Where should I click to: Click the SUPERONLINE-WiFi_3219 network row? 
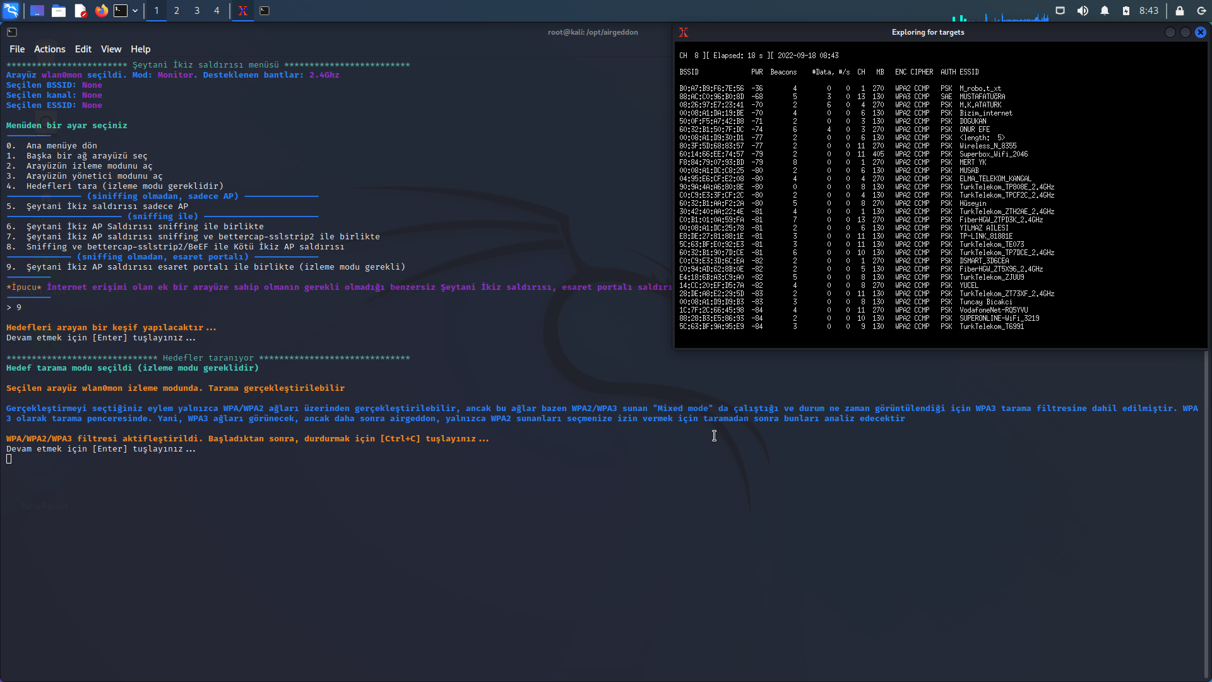859,318
